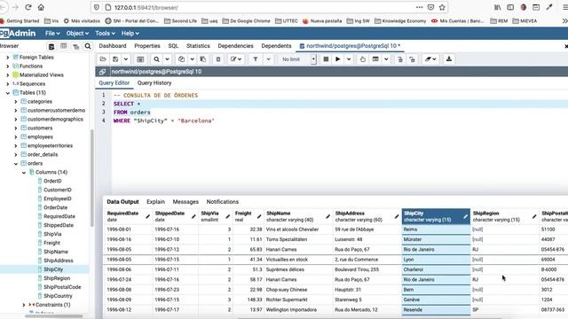Screen dimensions: 568x319
Task: Select the Explain output tab
Action: tap(156, 202)
